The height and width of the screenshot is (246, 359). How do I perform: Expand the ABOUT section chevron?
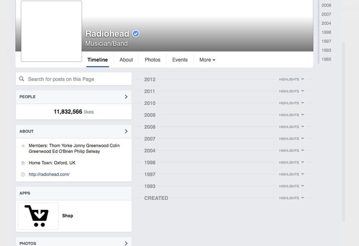126,131
